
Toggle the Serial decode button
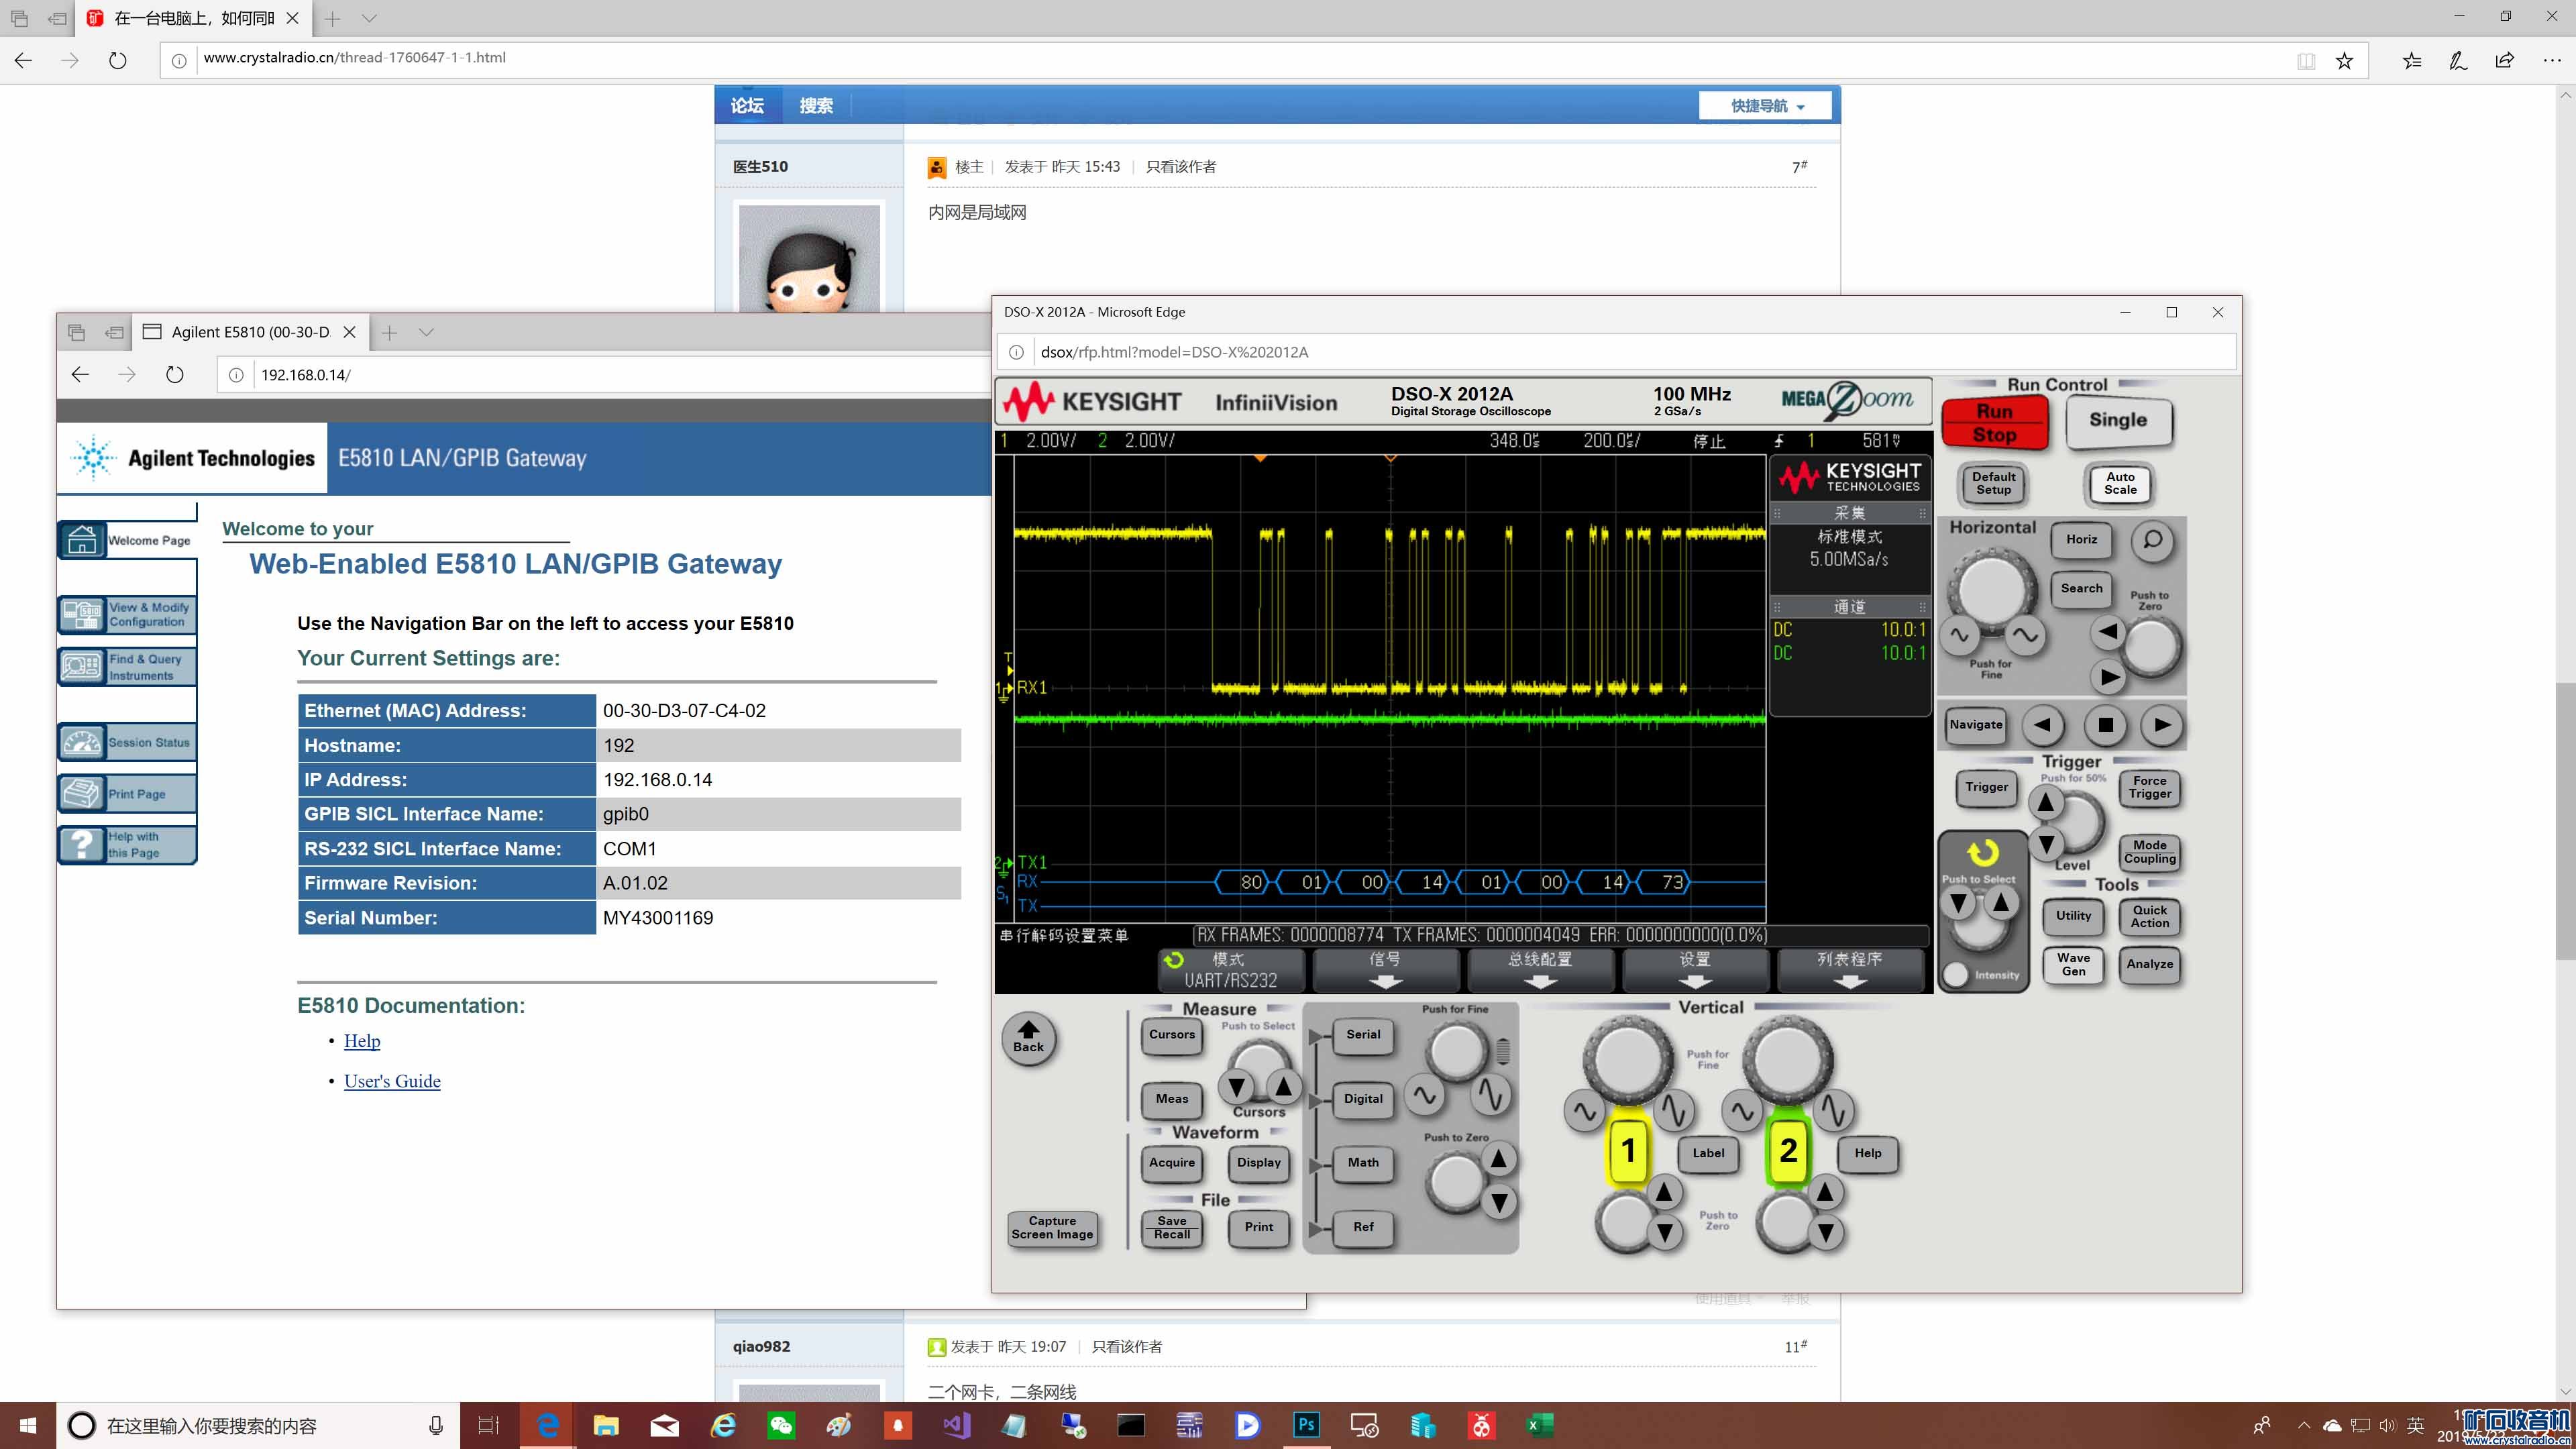pyautogui.click(x=1362, y=1035)
